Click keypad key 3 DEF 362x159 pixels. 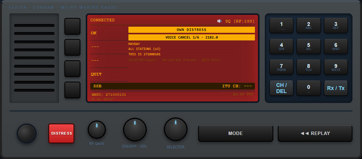[336, 26]
